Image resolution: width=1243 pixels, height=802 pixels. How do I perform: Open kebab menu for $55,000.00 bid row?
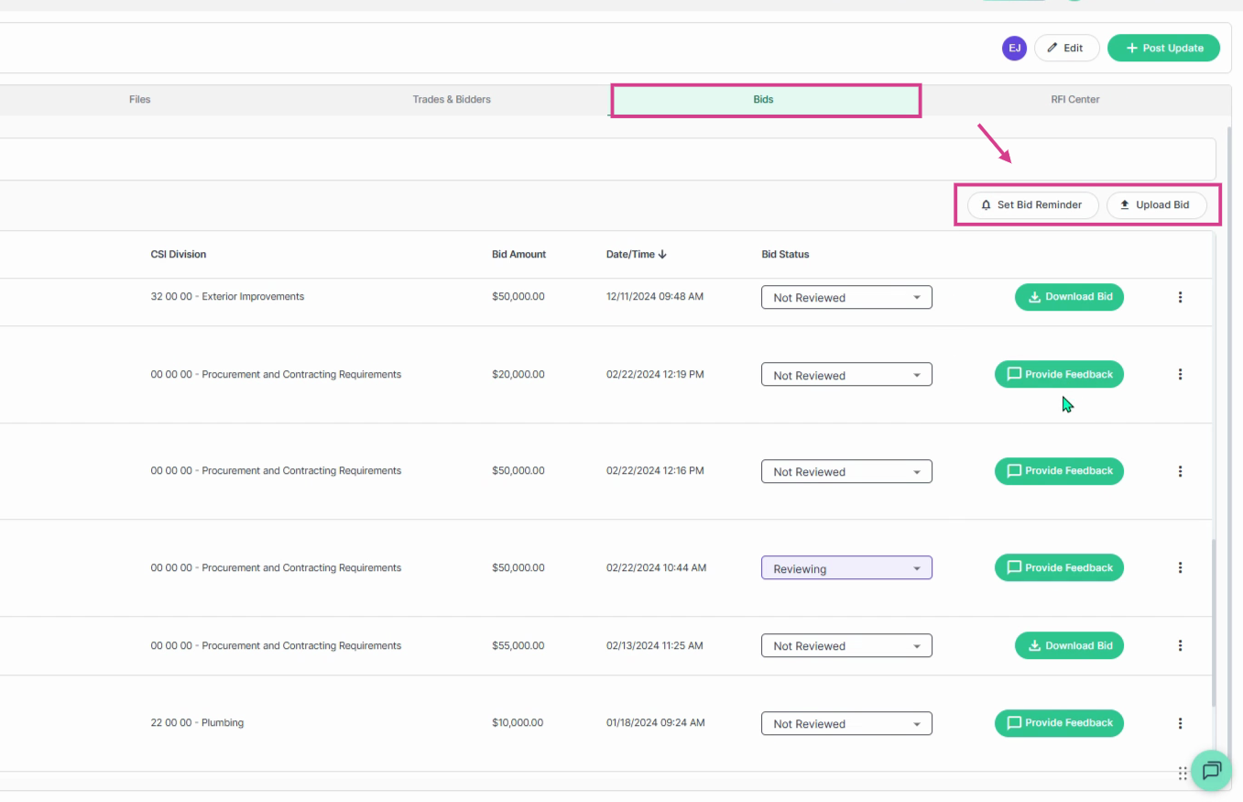click(1180, 645)
